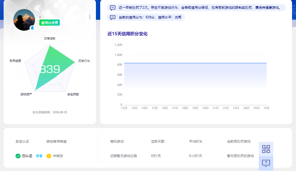Click the 实名认证 label
Screen dimensions: 296x171
[22, 141]
